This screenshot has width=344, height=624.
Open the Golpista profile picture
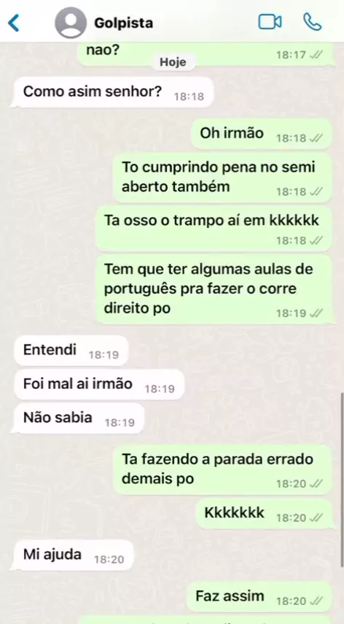(x=71, y=23)
